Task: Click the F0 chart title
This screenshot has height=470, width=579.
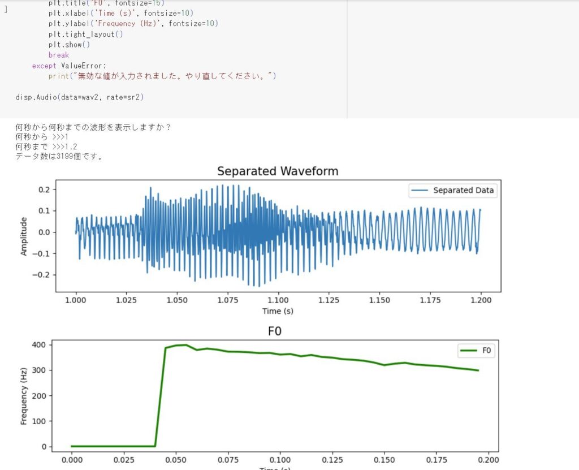Action: tap(275, 331)
